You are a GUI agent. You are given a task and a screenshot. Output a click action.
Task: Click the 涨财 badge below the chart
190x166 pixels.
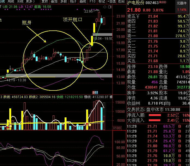pos(95,93)
